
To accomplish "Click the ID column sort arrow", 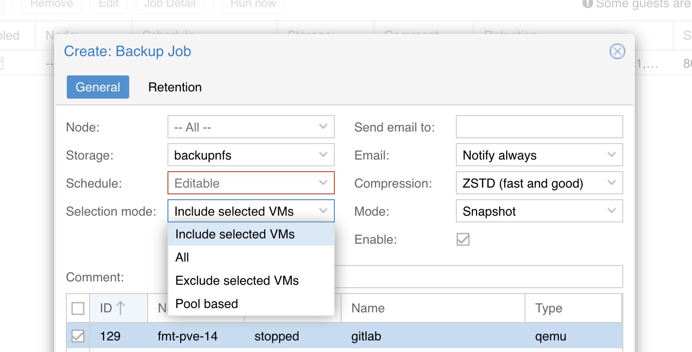I will pyautogui.click(x=120, y=308).
